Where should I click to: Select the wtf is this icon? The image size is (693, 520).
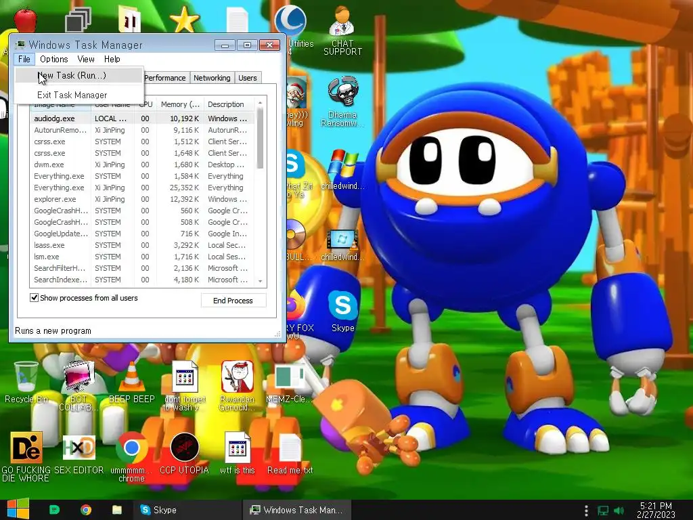point(238,454)
